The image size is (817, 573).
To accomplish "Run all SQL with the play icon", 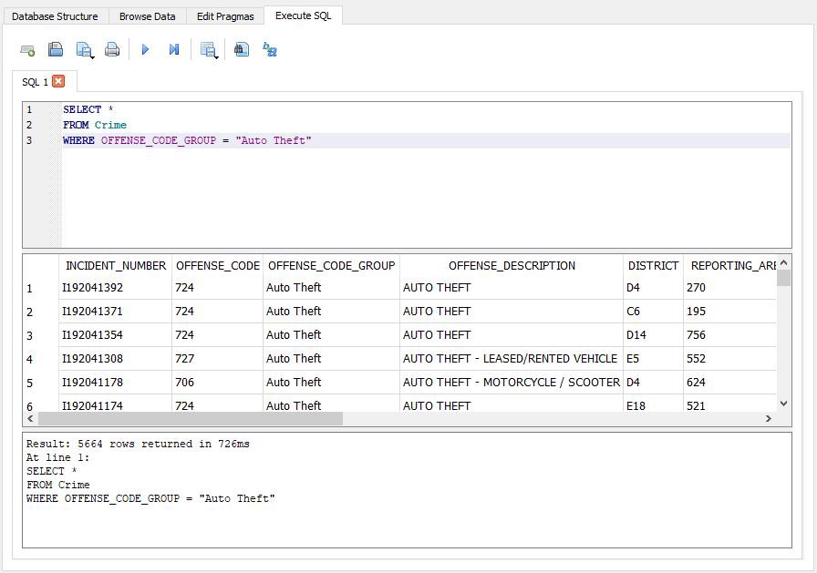I will click(x=145, y=49).
